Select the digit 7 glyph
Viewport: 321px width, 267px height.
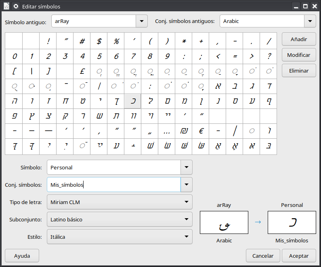133,56
